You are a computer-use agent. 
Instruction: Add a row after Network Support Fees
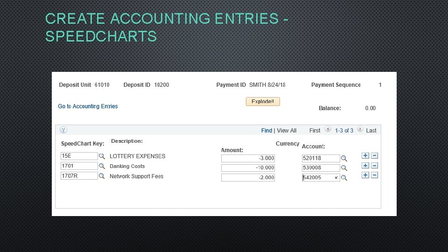coord(365,175)
